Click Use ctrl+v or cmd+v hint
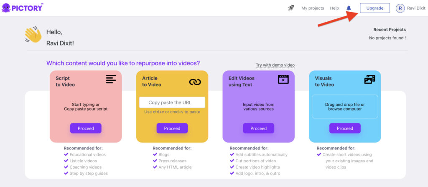Viewport: 428px width, 187px height. (x=172, y=112)
